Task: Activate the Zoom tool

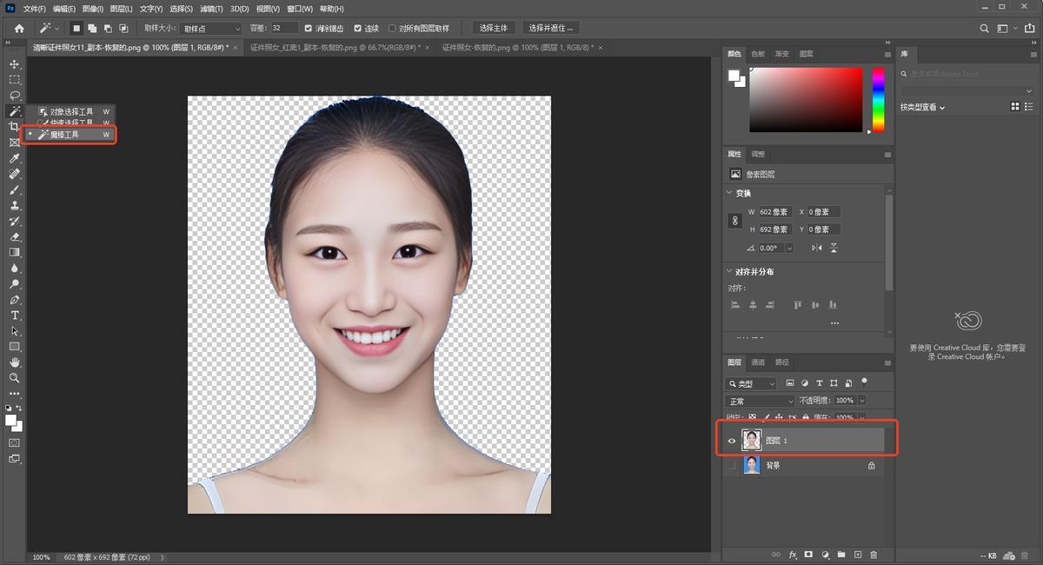Action: [x=15, y=378]
